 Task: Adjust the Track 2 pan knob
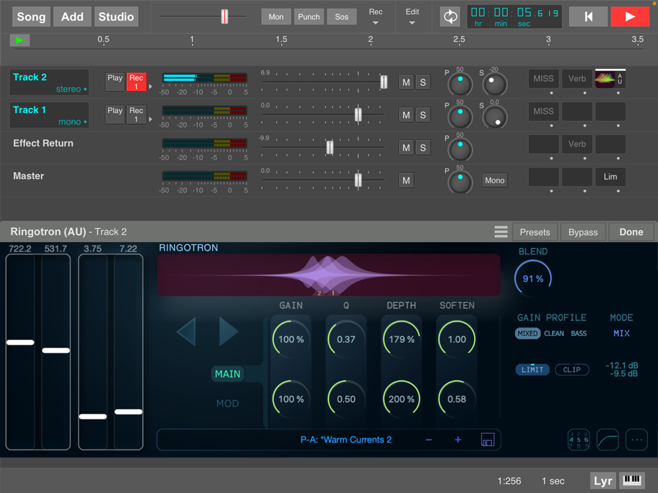tap(460, 83)
